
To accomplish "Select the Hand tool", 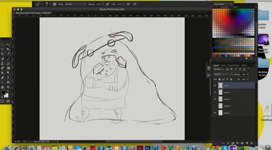I will tap(2, 87).
